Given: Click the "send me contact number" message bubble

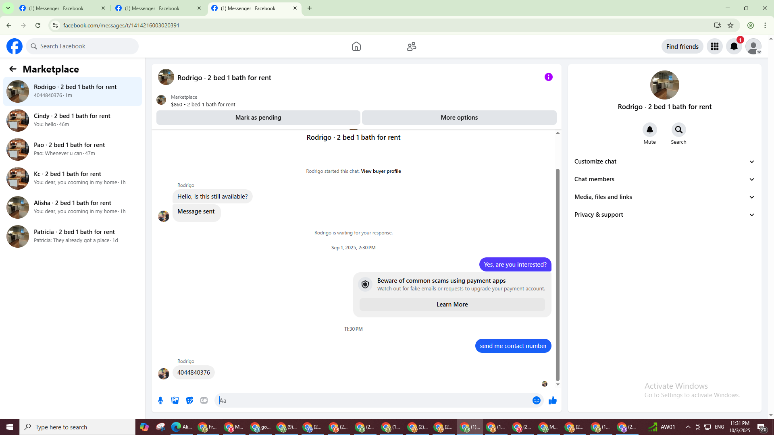Looking at the screenshot, I should click(513, 346).
